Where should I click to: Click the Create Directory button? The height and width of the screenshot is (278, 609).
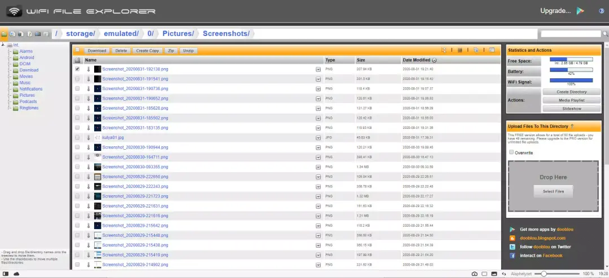572,92
